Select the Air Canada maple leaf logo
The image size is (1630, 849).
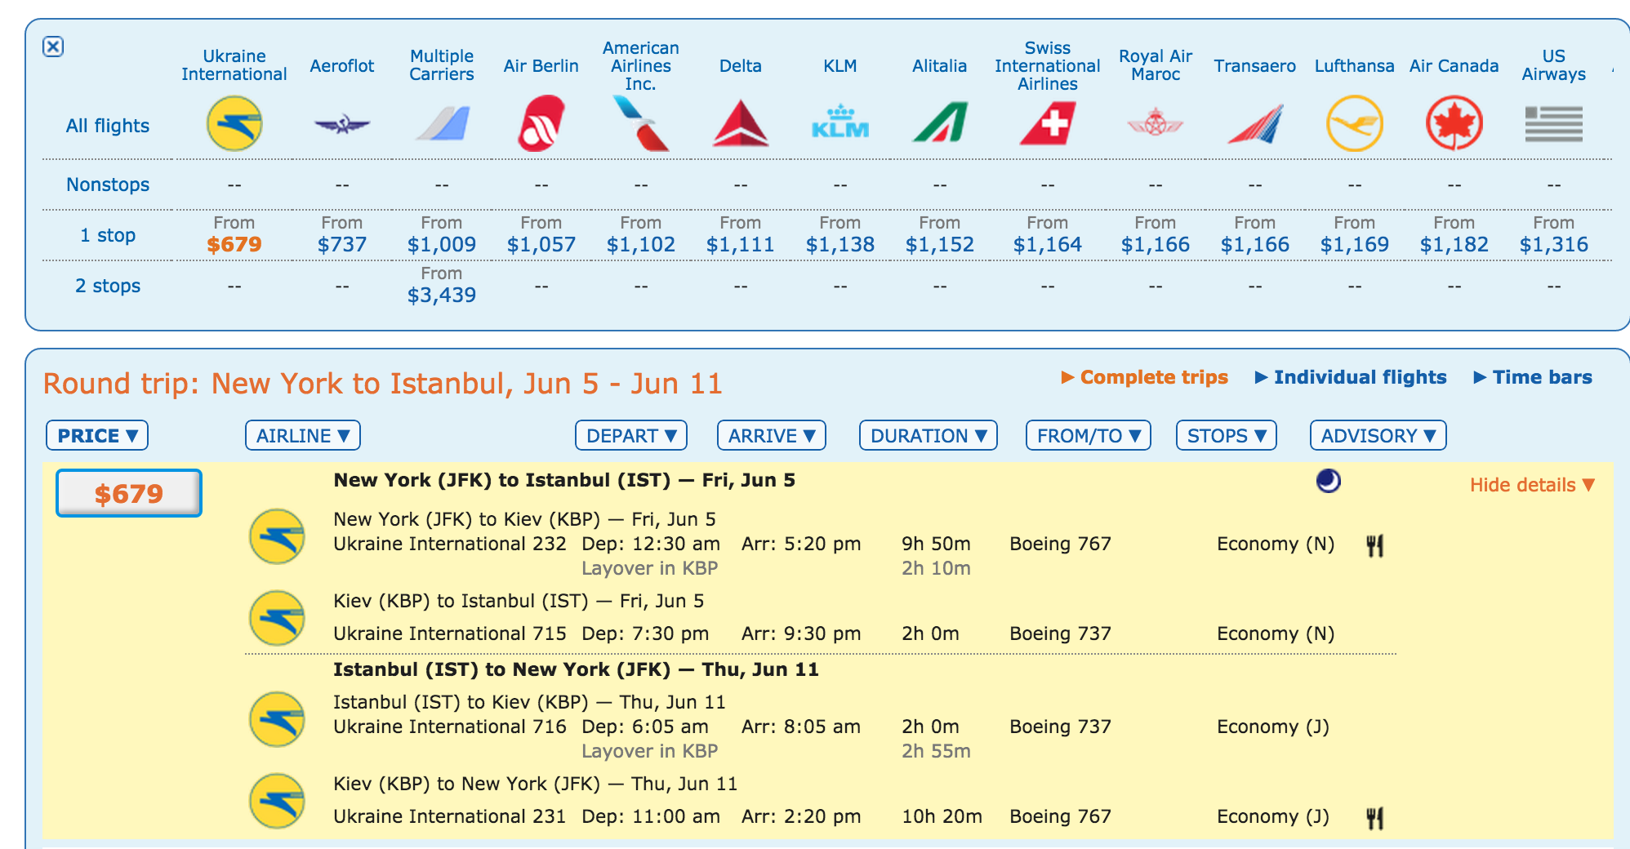[1454, 123]
